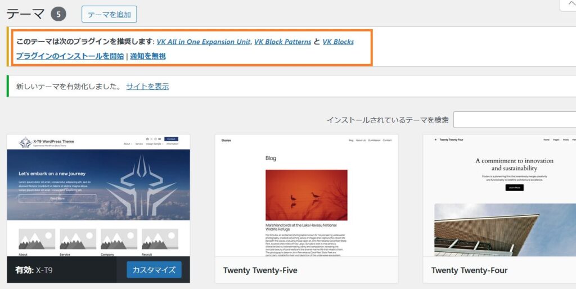
Task: Open the VK Blocks plugin link
Action: click(338, 42)
